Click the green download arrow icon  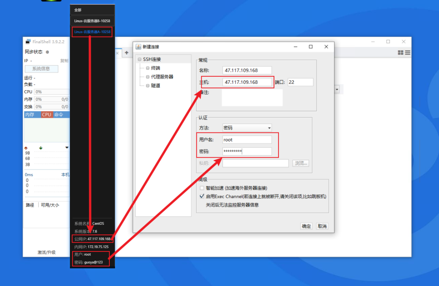41,148
